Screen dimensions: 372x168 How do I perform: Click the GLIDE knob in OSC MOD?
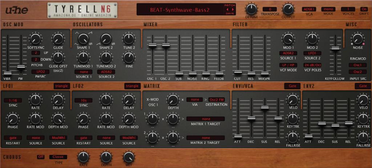coord(58,39)
